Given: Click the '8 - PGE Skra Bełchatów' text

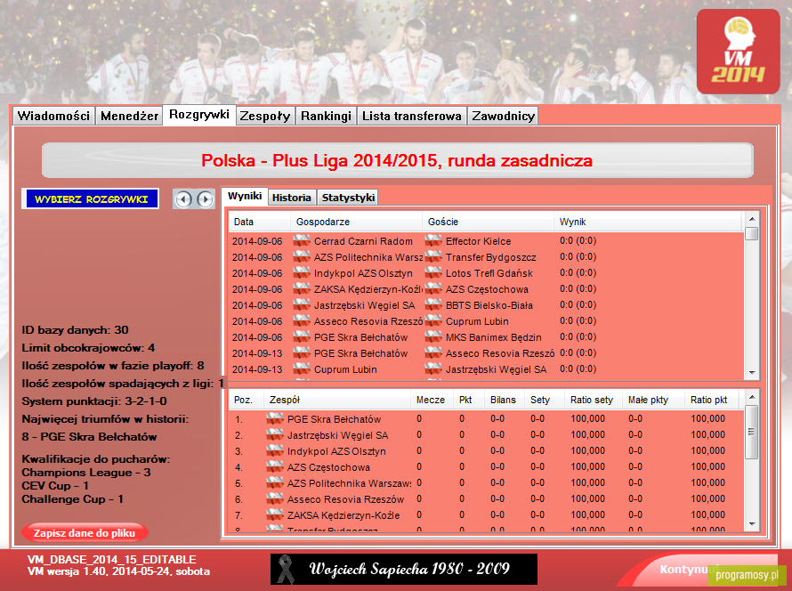Looking at the screenshot, I should point(89,437).
